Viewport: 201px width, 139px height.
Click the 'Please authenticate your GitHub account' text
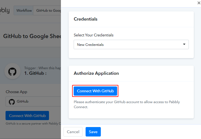pyautogui.click(x=127, y=104)
